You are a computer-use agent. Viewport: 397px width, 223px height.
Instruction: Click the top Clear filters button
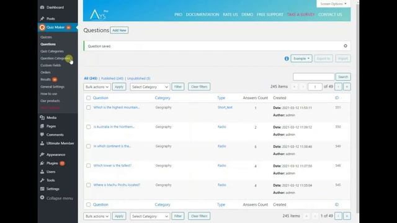point(199,87)
